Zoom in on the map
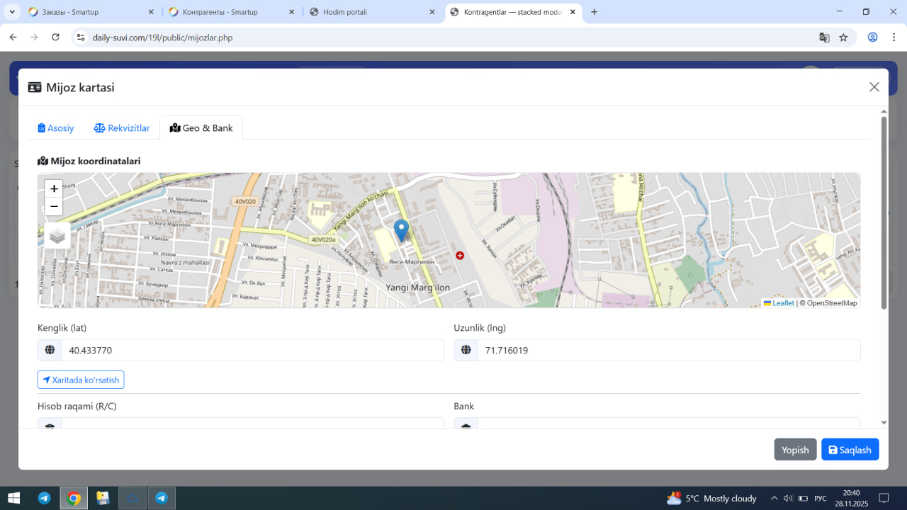Viewport: 907px width, 510px height. [x=54, y=189]
